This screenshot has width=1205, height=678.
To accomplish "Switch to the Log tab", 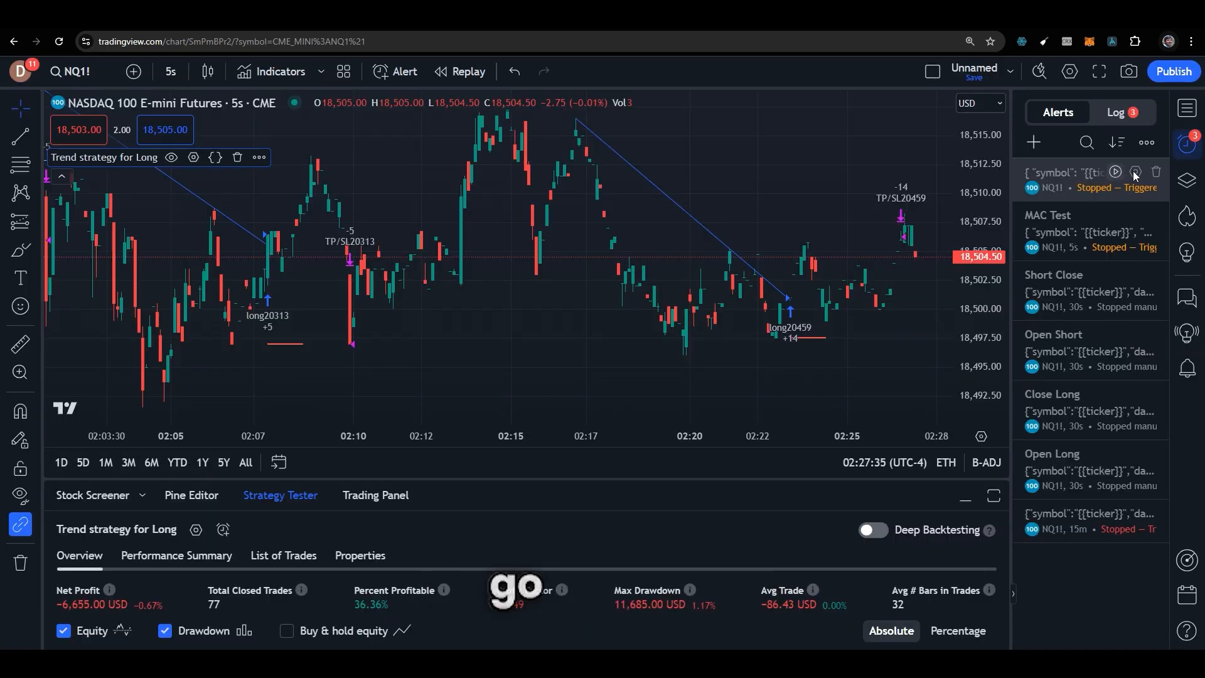I will pyautogui.click(x=1122, y=112).
